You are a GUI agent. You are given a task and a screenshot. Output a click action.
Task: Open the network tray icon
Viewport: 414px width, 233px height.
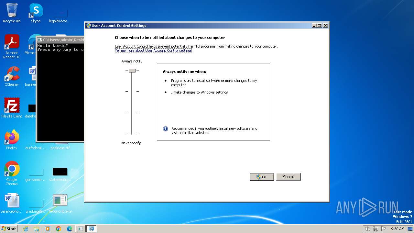[x=376, y=229]
